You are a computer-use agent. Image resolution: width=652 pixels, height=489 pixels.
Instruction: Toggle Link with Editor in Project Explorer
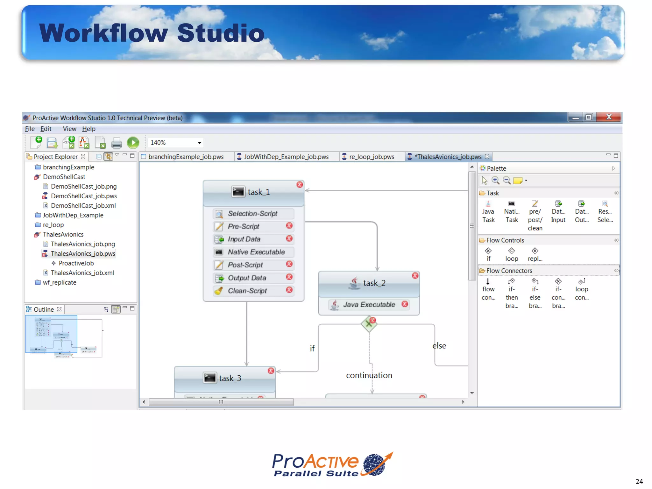click(108, 157)
